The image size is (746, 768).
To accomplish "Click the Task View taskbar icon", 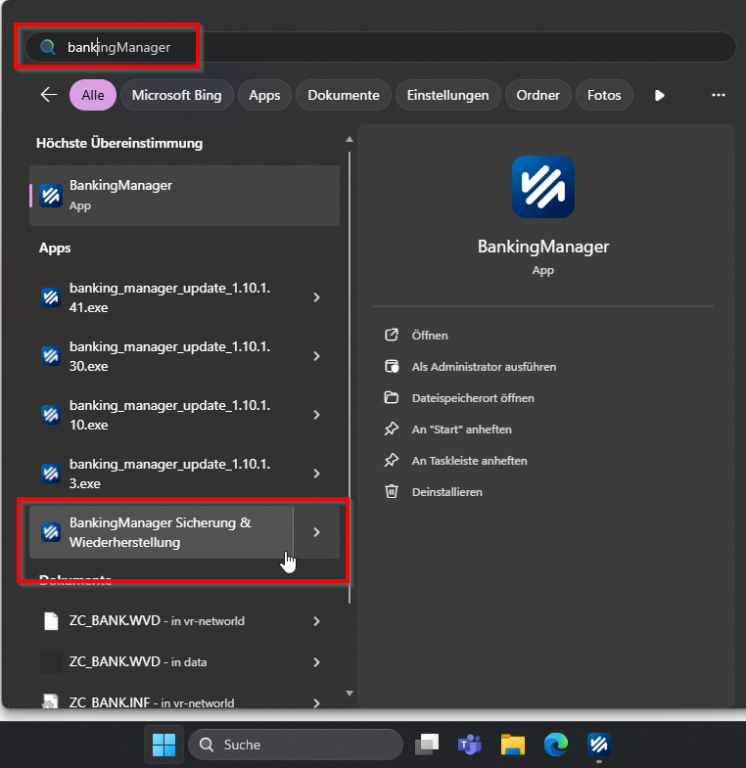I will (x=426, y=745).
